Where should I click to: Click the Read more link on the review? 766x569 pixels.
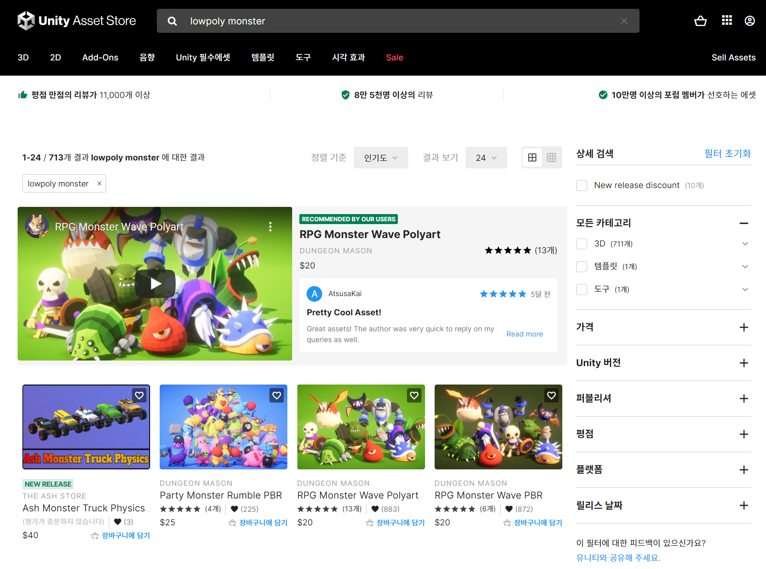[524, 334]
